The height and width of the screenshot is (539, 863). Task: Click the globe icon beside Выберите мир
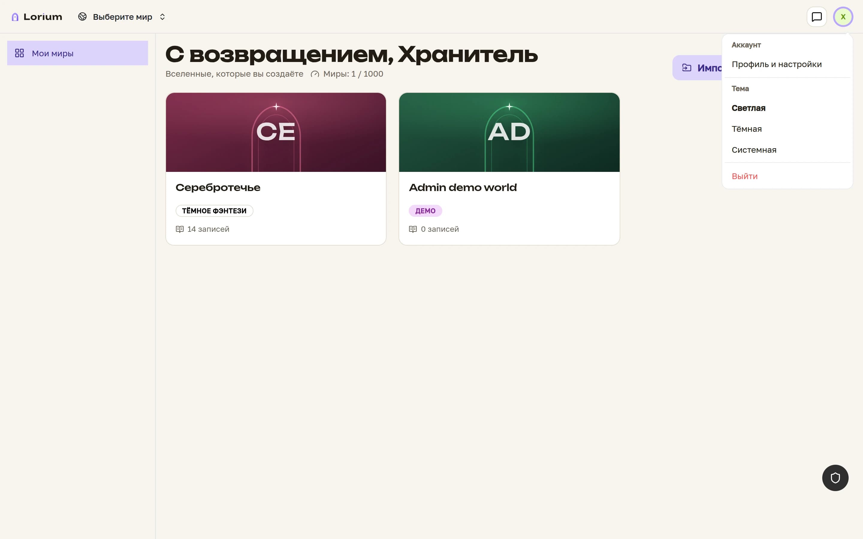pos(82,17)
